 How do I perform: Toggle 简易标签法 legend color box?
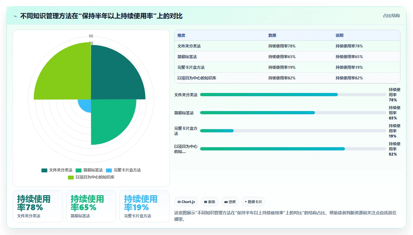(78, 170)
